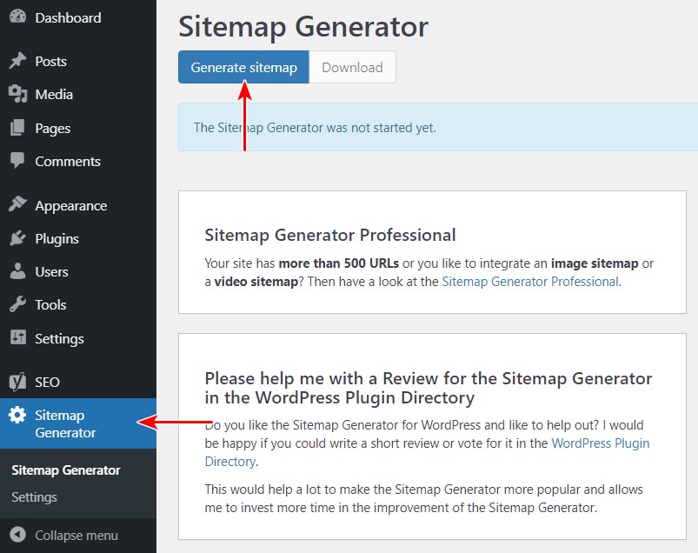Click the Tools wrench icon
698x553 pixels.
17,304
